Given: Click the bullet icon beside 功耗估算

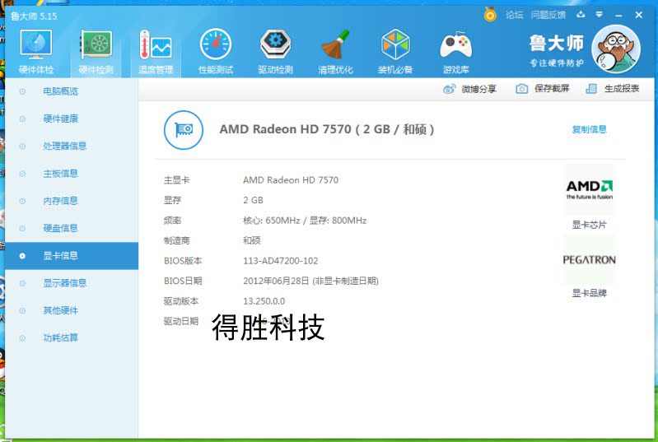Looking at the screenshot, I should (22, 338).
